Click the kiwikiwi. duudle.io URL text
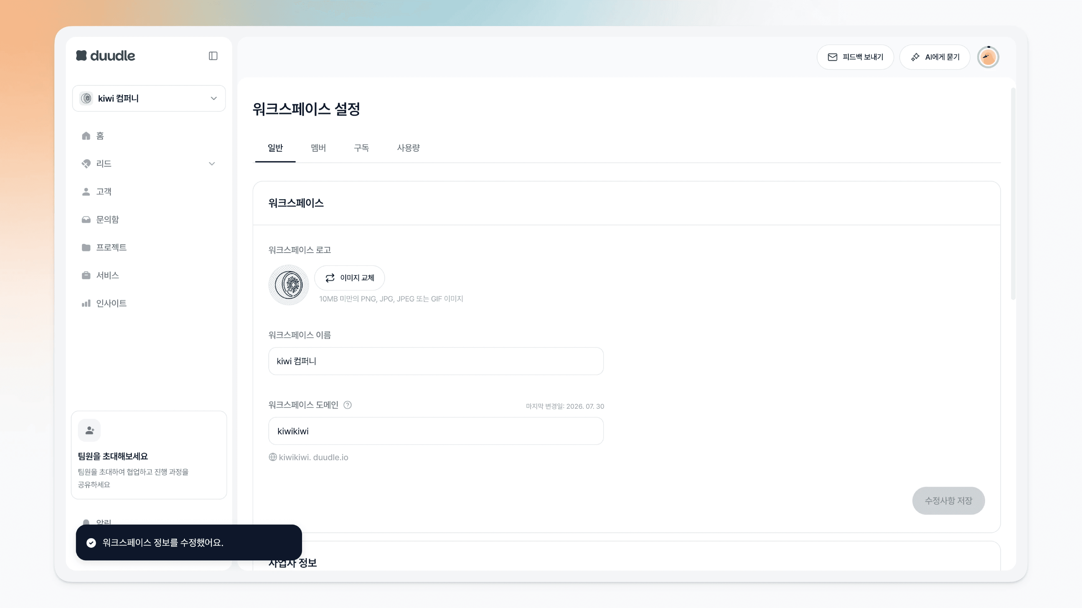The height and width of the screenshot is (608, 1082). [313, 457]
